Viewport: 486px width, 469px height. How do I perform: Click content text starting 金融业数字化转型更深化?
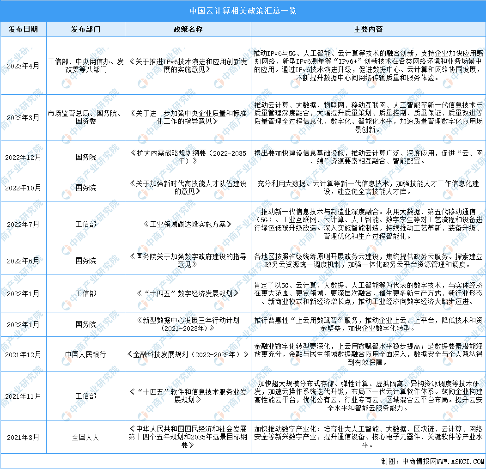tap(368, 354)
